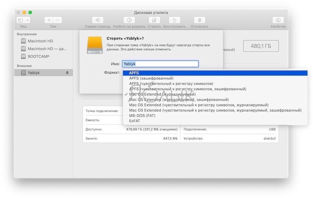Choose Mac OS Extended case-sensitive journaled encrypted
The width and height of the screenshot is (313, 198).
215,110
